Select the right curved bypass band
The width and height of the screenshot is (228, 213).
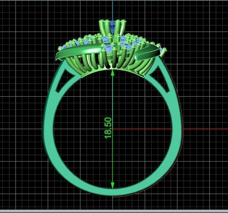[147, 52]
